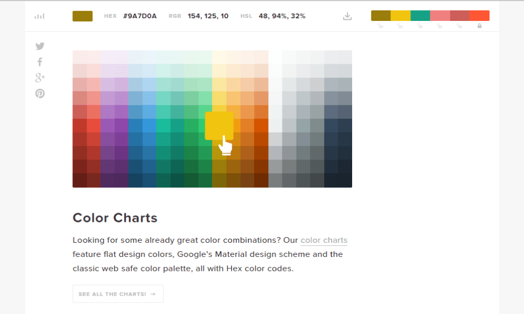Select the olive swatch in top palette
This screenshot has width=524, height=314.
coord(381,16)
